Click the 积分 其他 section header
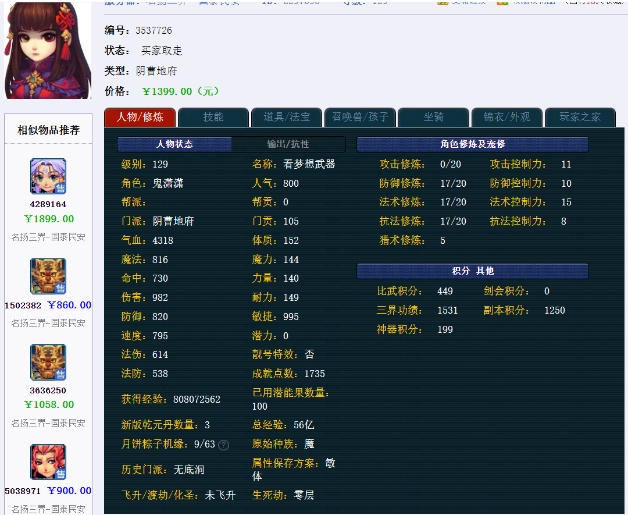This screenshot has height=515, width=628. [473, 271]
